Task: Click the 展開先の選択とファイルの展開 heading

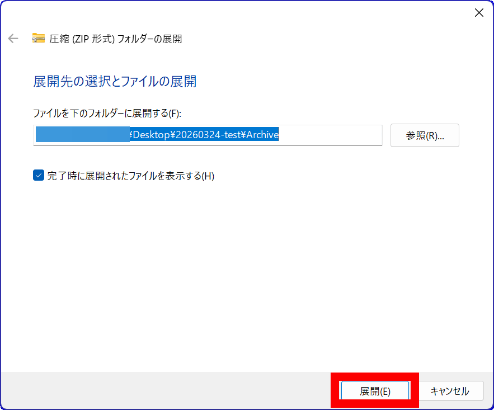Action: click(x=115, y=82)
